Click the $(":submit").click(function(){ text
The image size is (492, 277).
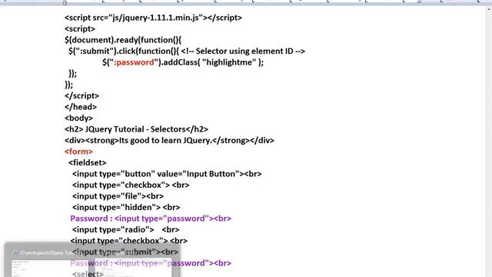(124, 52)
